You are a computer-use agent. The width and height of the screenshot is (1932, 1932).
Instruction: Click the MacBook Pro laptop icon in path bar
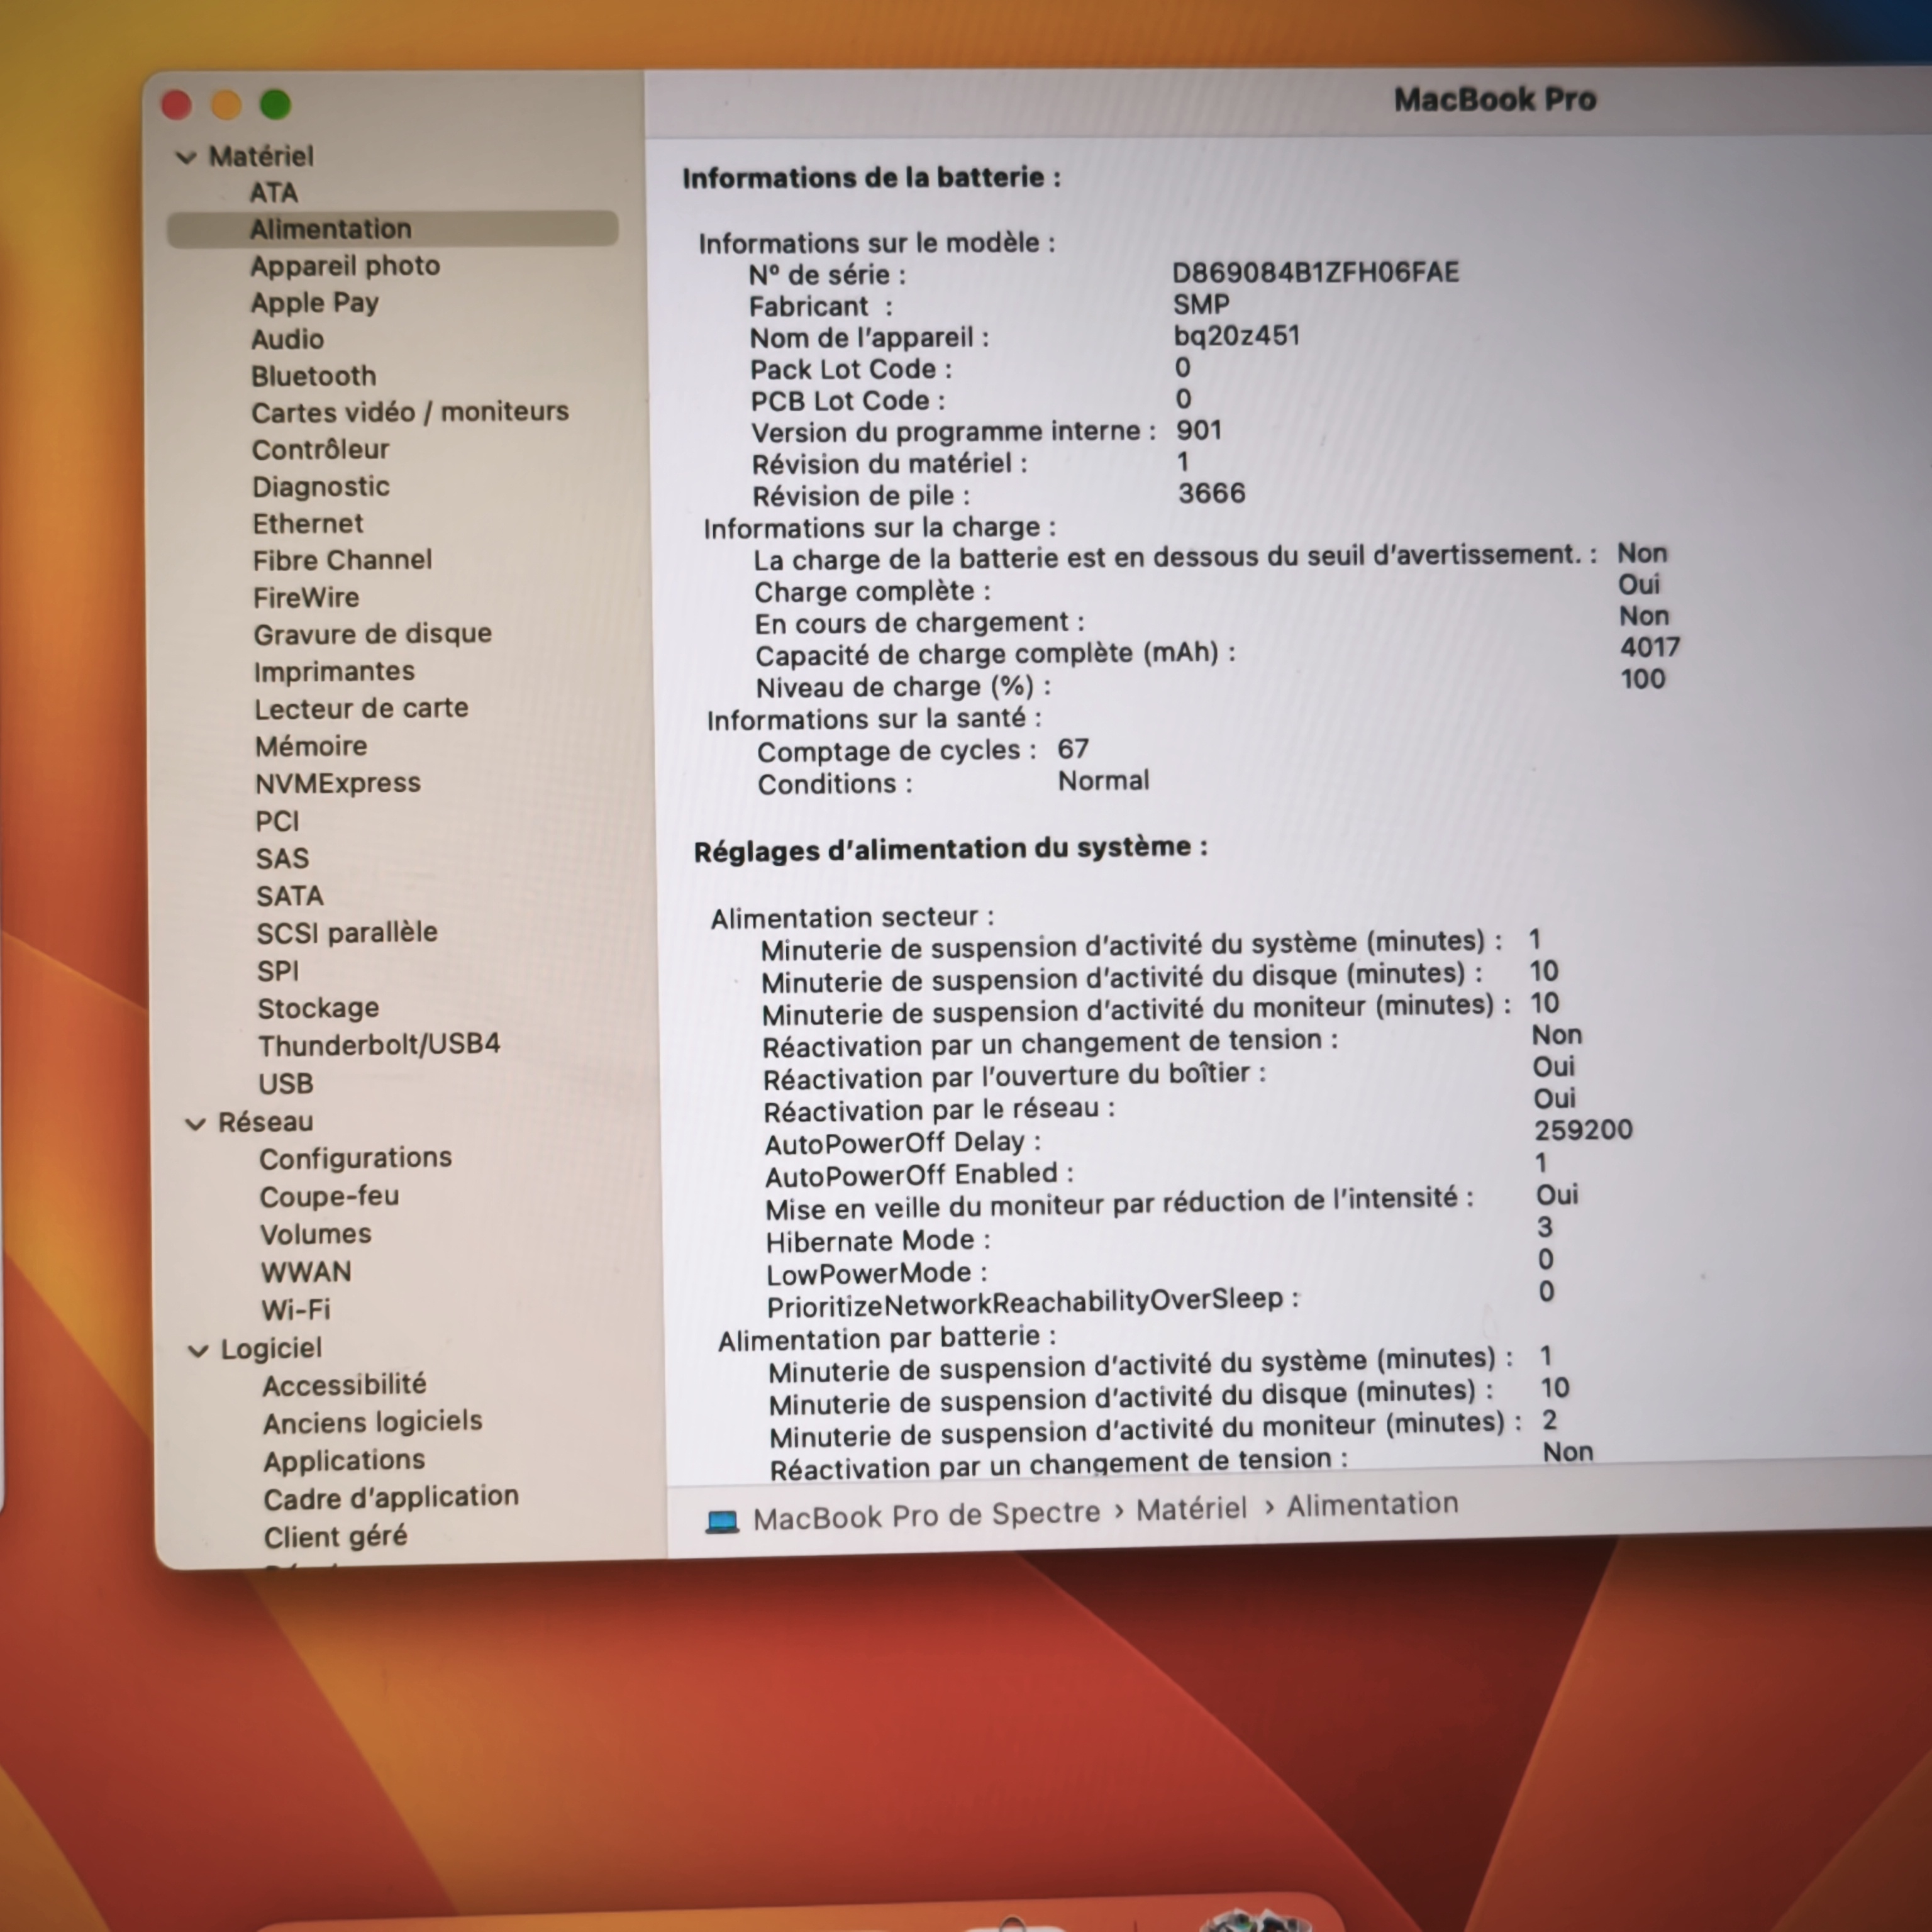(x=722, y=1521)
